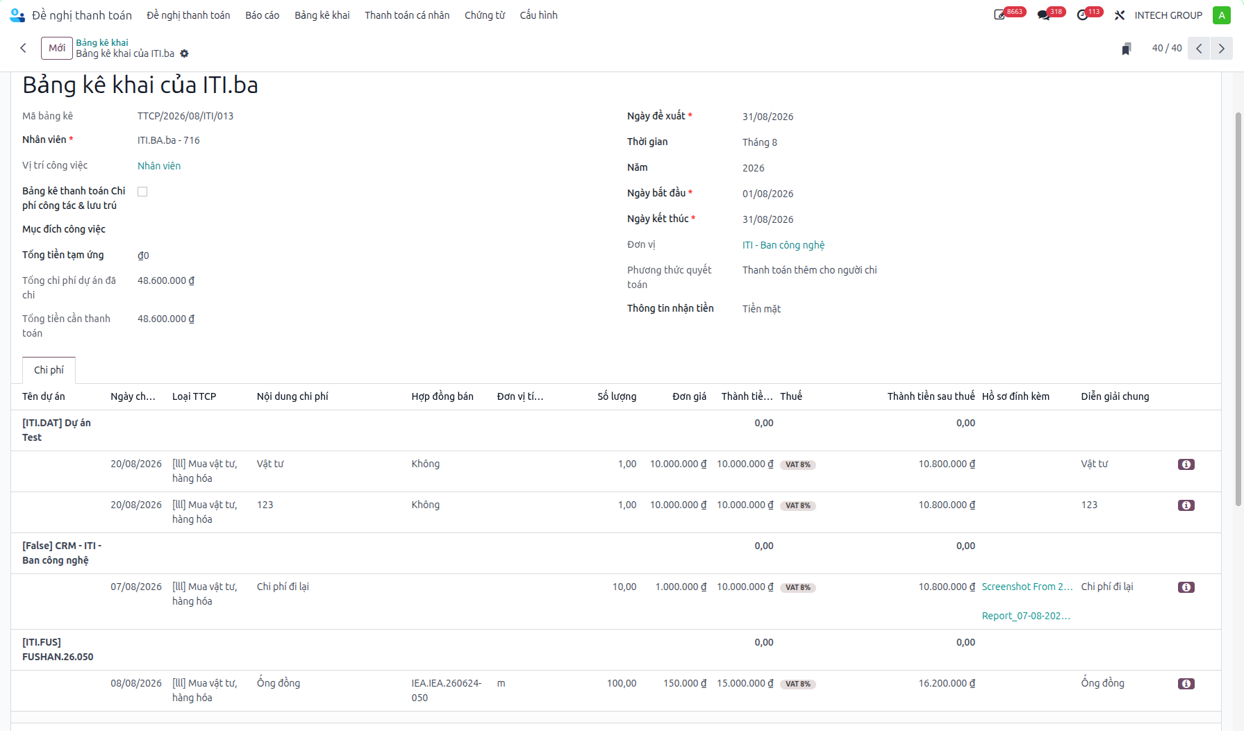This screenshot has width=1244, height=731.
Task: Switch company via INTECH GROUP
Action: click(x=1168, y=15)
